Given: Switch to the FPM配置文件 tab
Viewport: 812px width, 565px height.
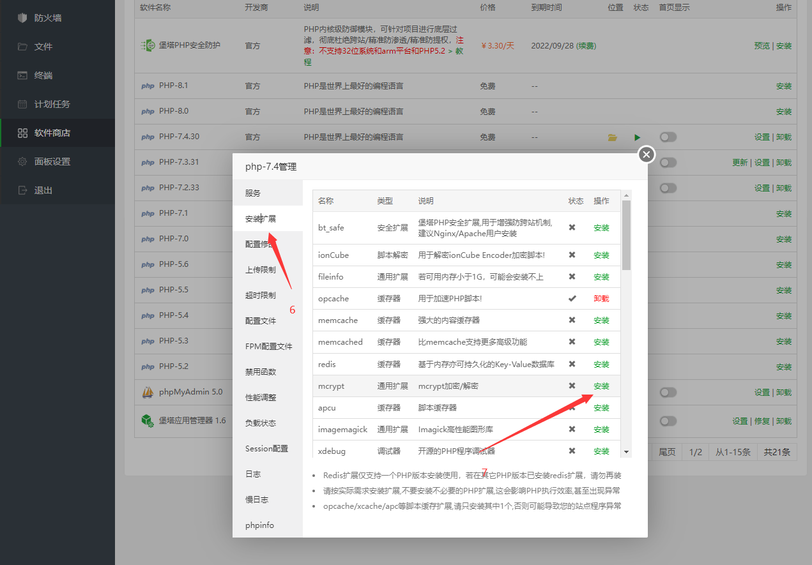Looking at the screenshot, I should (x=268, y=346).
